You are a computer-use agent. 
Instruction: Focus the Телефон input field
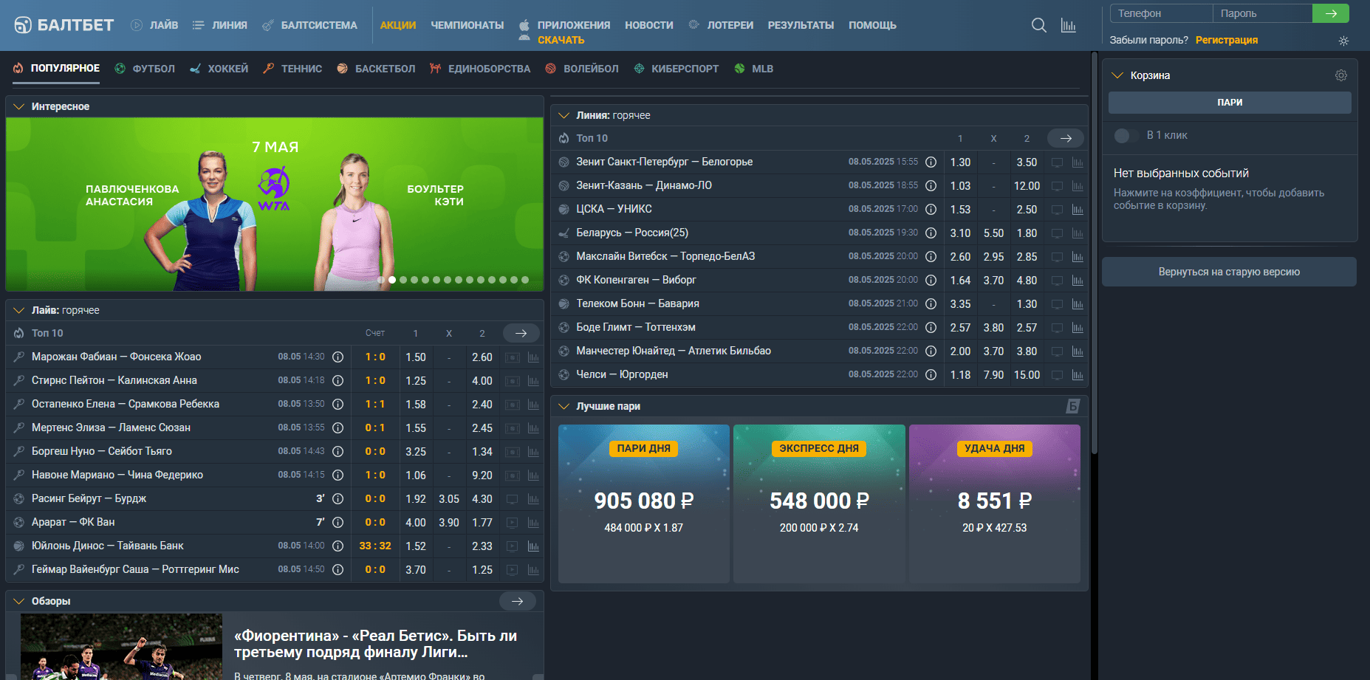pyautogui.click(x=1160, y=13)
